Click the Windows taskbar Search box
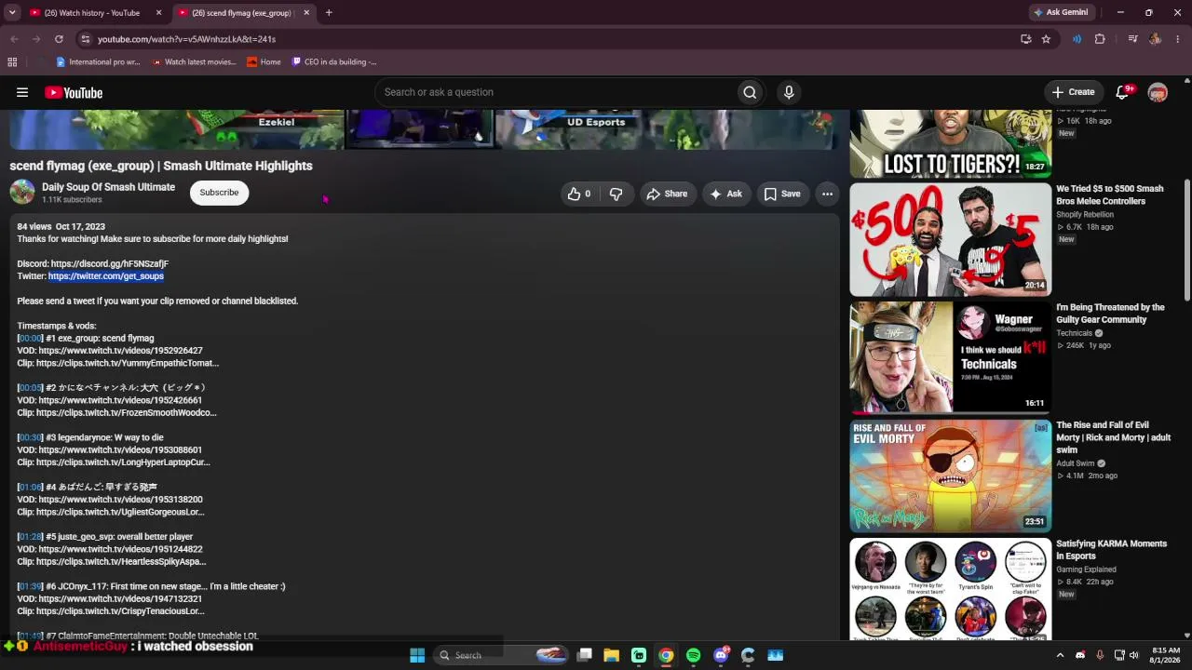Image resolution: width=1192 pixels, height=670 pixels. coord(501,655)
